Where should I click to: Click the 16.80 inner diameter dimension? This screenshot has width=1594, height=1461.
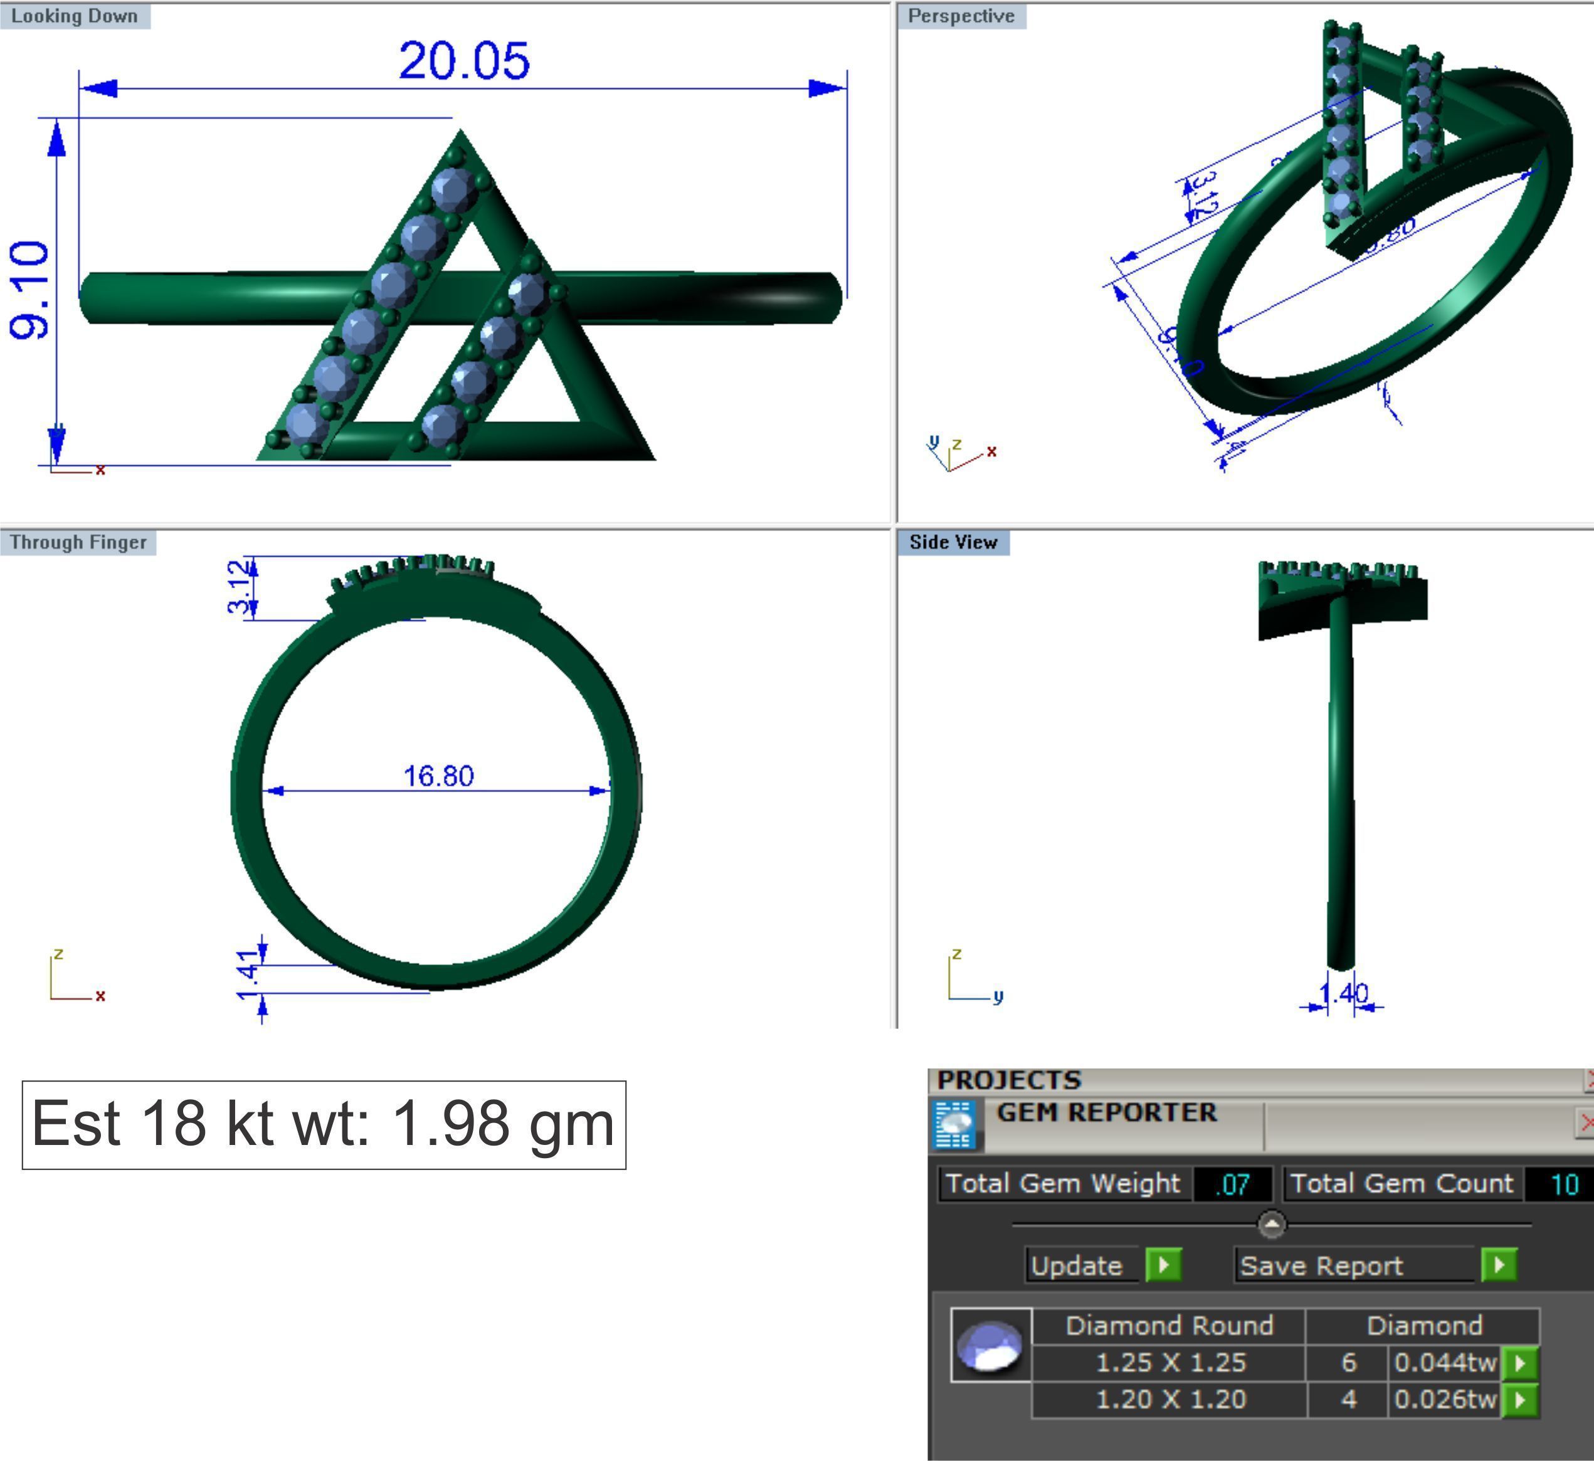(x=439, y=776)
